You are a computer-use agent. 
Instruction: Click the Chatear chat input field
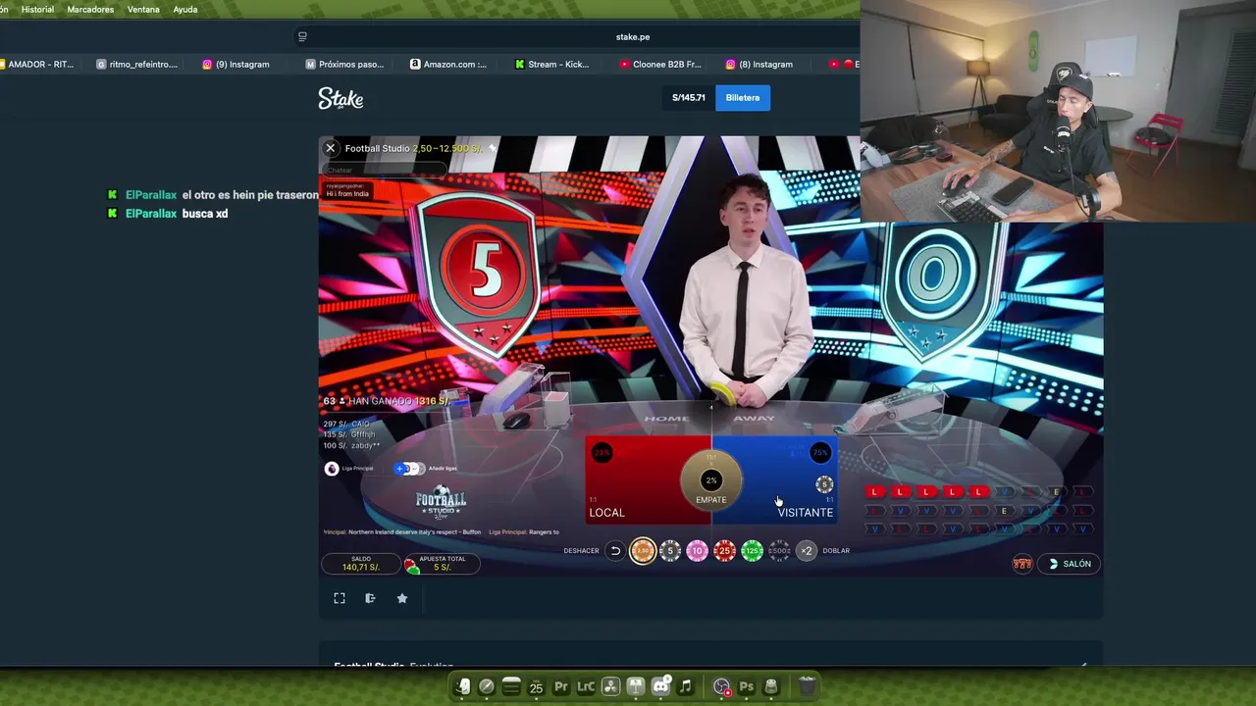[x=385, y=170]
